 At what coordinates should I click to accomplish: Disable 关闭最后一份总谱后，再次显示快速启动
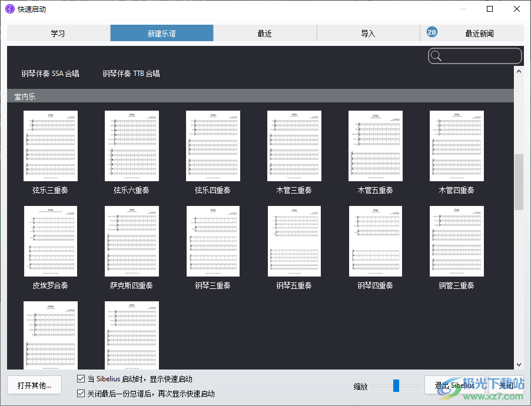point(79,393)
